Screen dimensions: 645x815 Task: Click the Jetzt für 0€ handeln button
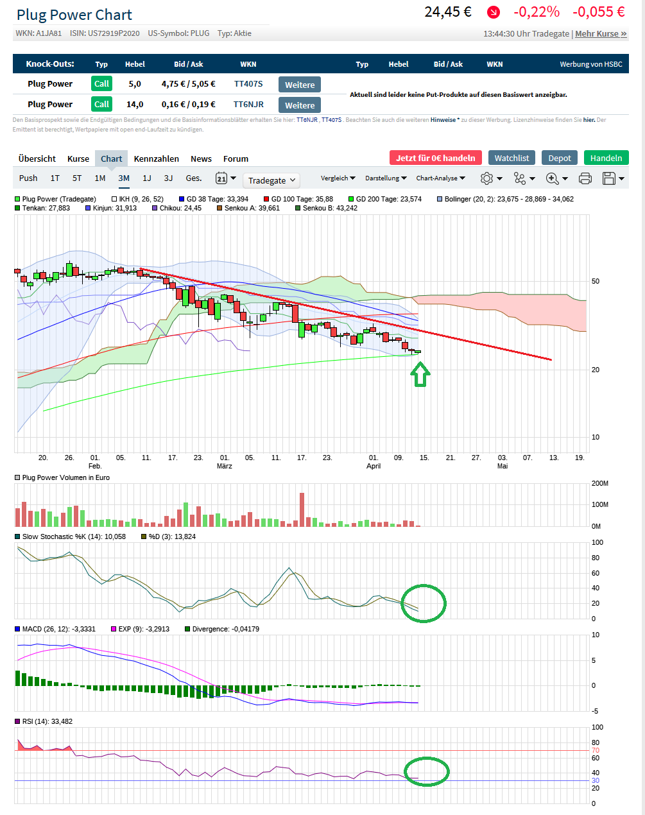tap(435, 158)
